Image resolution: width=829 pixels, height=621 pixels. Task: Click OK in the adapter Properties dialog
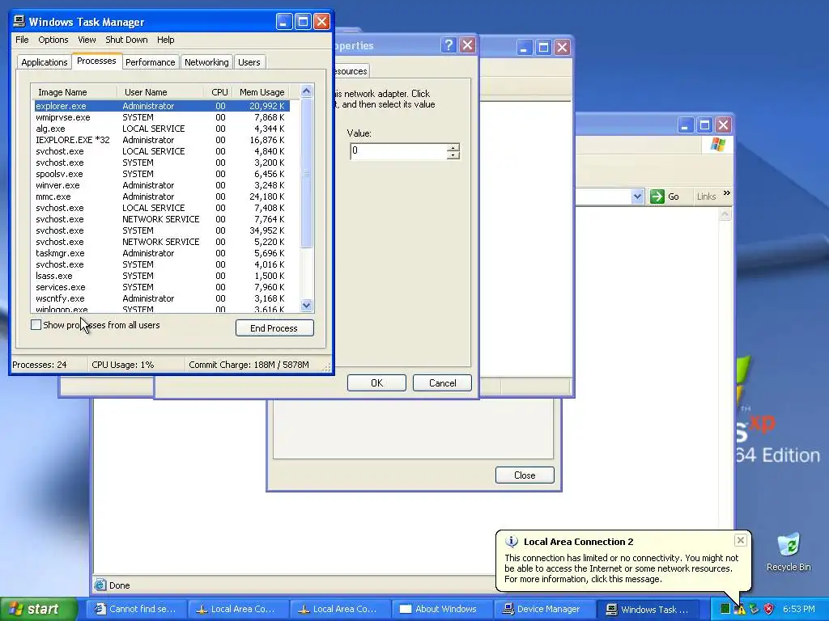coord(376,382)
